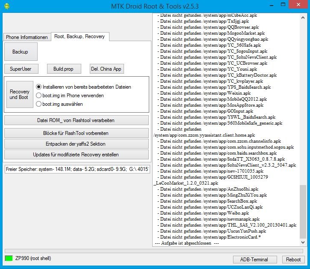The width and height of the screenshot is (310, 269).
Task: Click log line mentioning com.zzcm.channelinfo.apk
Action: 219,141
